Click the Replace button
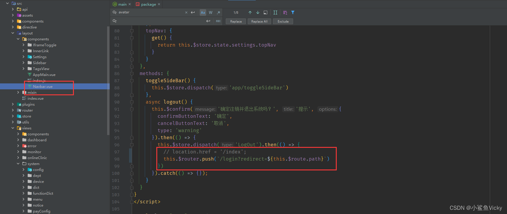This screenshot has height=214, width=507. [x=236, y=21]
